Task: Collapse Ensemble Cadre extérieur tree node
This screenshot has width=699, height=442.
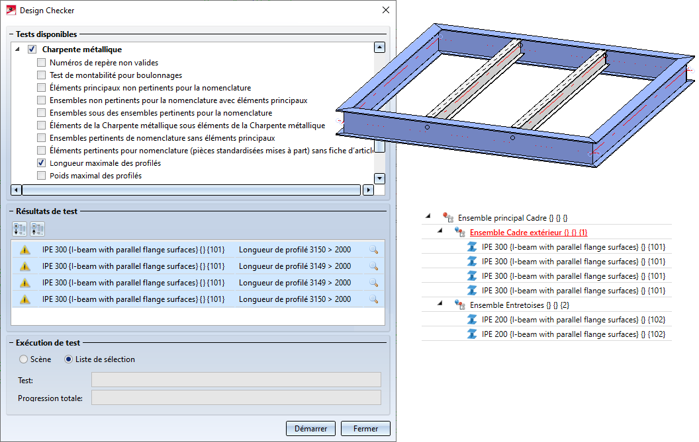Action: click(x=440, y=231)
